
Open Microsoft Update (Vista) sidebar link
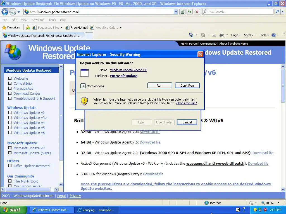click(x=32, y=153)
